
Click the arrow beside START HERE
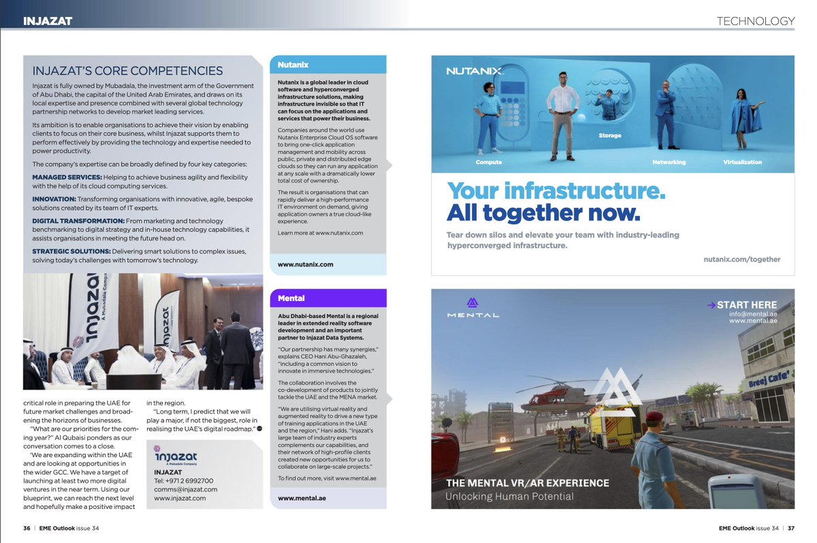click(711, 305)
